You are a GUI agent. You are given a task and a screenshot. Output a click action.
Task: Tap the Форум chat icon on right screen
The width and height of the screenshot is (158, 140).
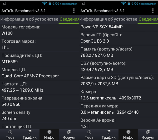148,132
